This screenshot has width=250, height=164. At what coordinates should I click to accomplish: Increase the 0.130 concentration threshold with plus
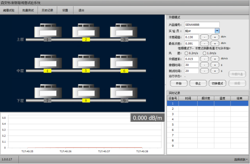[x=215, y=37]
